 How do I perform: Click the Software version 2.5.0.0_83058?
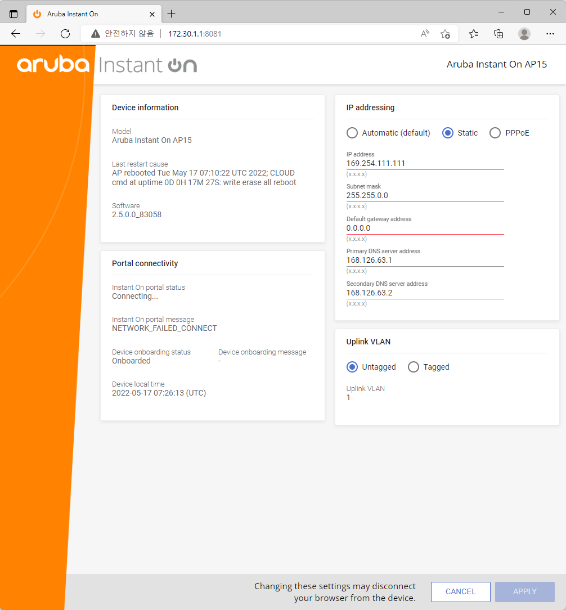point(137,215)
